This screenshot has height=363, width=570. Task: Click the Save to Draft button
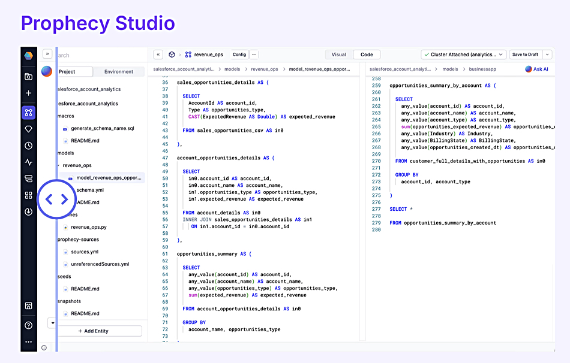pyautogui.click(x=525, y=55)
